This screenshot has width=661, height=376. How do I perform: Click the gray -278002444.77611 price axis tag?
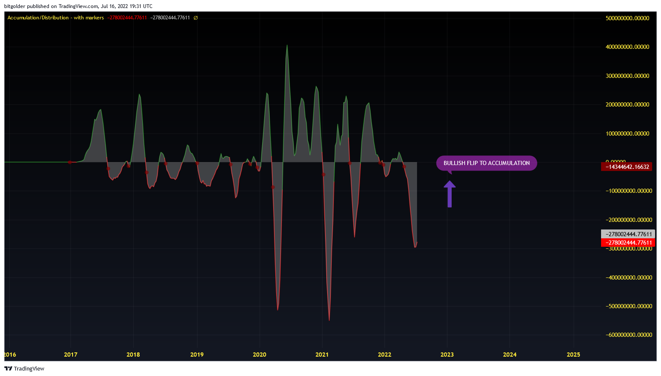[x=628, y=234]
